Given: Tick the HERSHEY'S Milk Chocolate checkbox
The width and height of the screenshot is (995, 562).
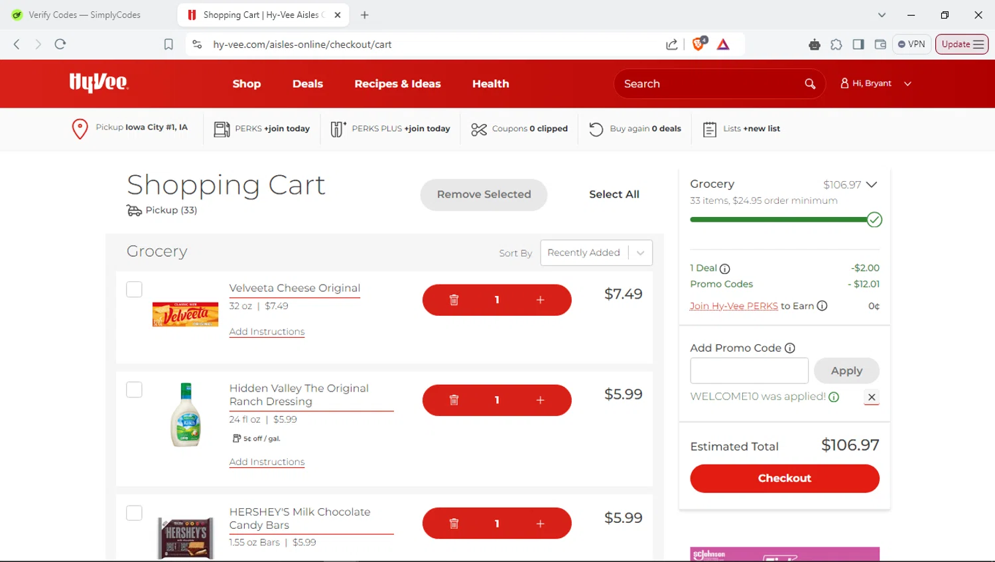Looking at the screenshot, I should point(134,513).
